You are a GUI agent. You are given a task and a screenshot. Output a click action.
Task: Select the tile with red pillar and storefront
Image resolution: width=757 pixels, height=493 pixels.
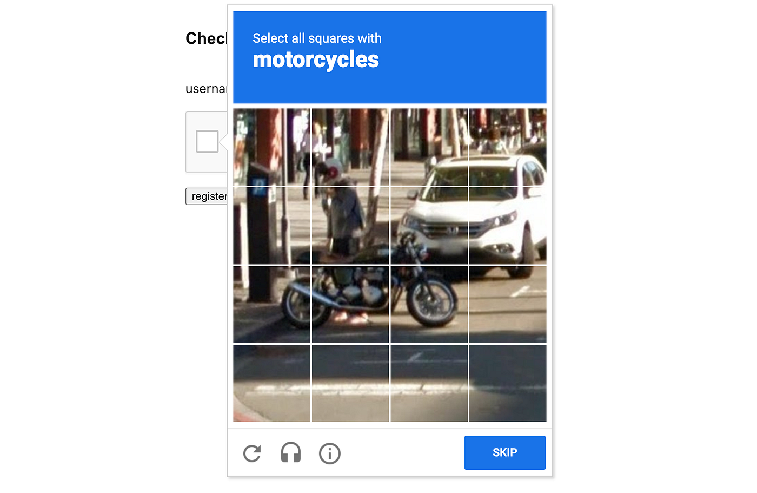(272, 147)
